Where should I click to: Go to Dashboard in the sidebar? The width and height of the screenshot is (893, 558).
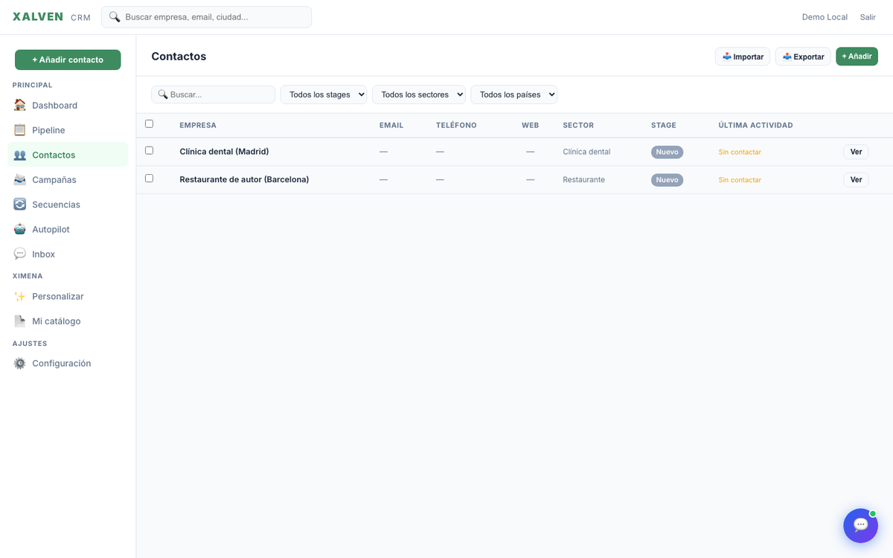tap(68, 106)
